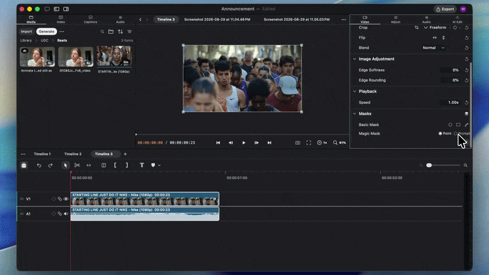Add a new timeline tab
This screenshot has height=275, width=489.
[125, 154]
